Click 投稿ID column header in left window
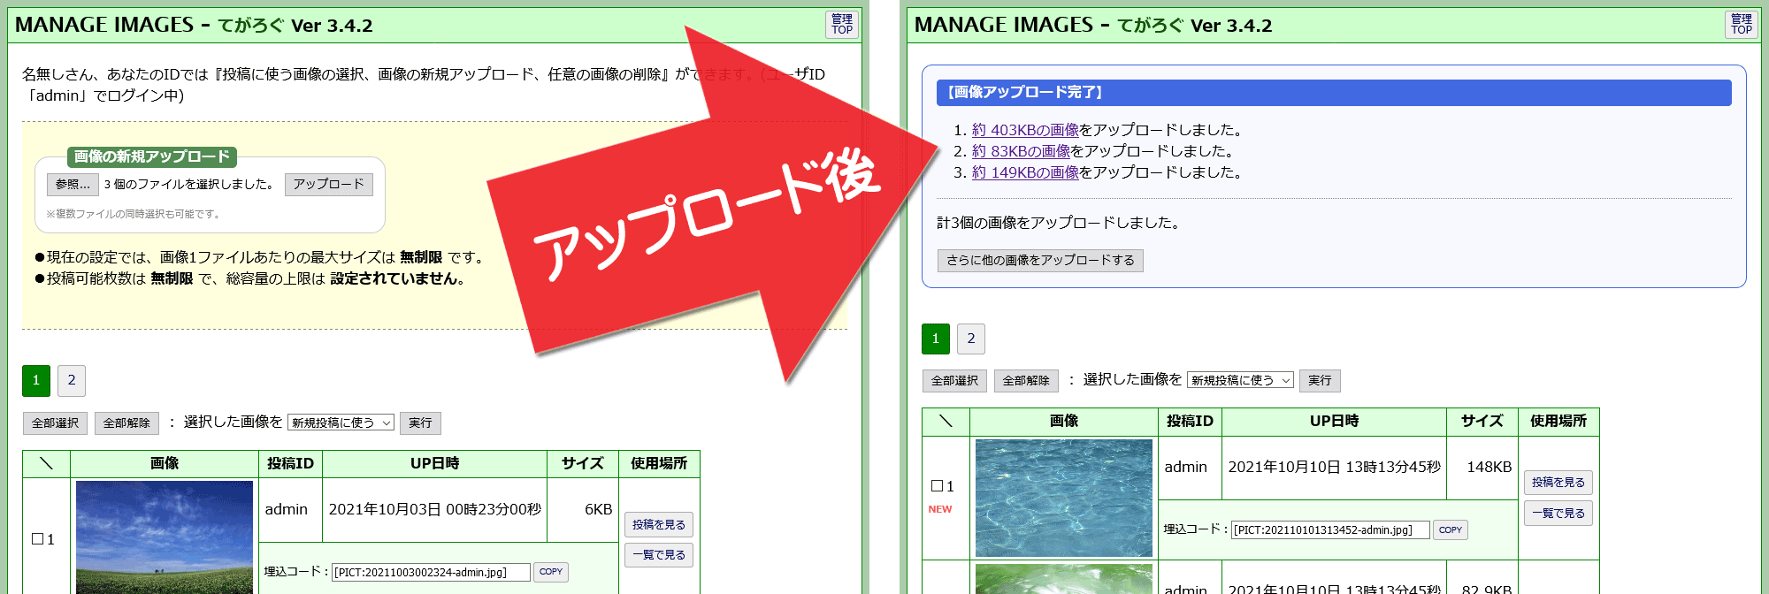 290,464
